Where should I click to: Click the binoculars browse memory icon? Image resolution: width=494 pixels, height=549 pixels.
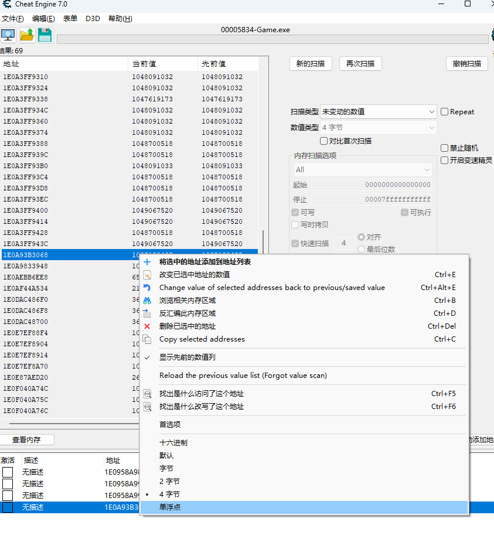pyautogui.click(x=148, y=301)
